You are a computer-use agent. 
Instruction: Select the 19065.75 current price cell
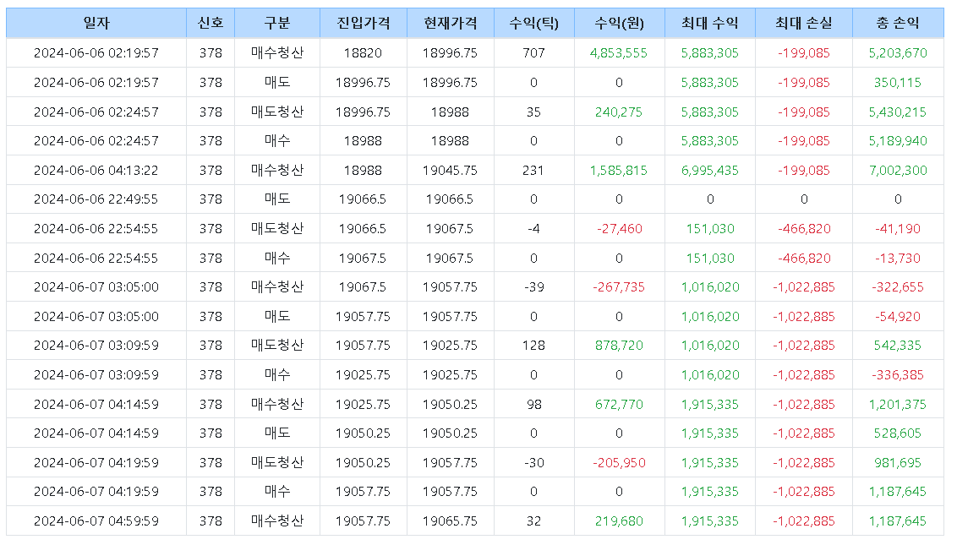450,520
